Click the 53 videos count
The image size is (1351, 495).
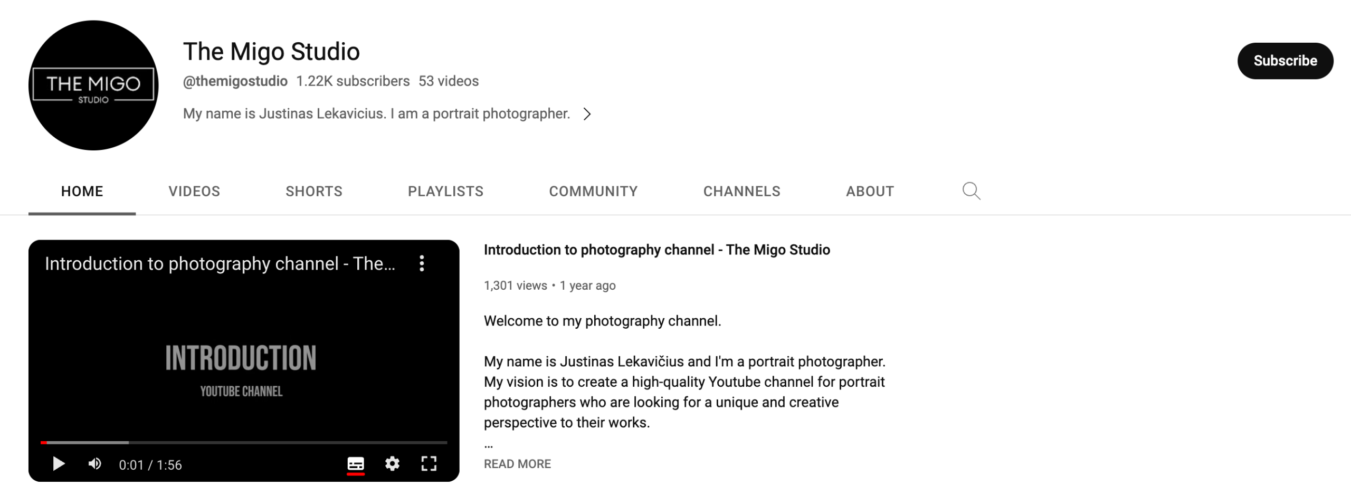pyautogui.click(x=449, y=81)
